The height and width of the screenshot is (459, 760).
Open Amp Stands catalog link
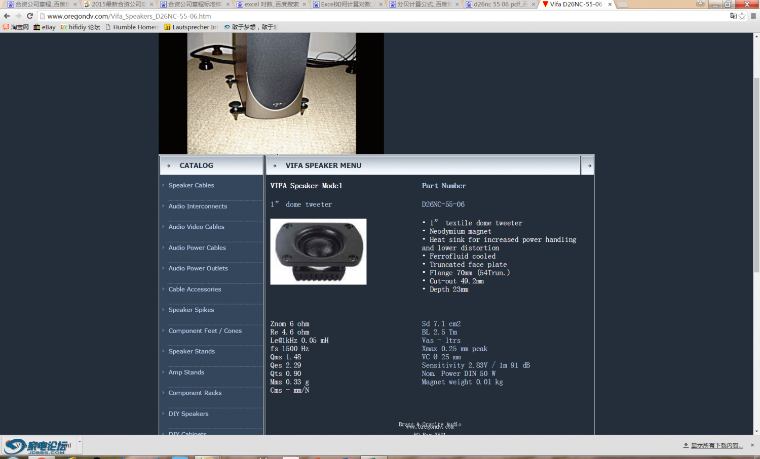pyautogui.click(x=186, y=372)
